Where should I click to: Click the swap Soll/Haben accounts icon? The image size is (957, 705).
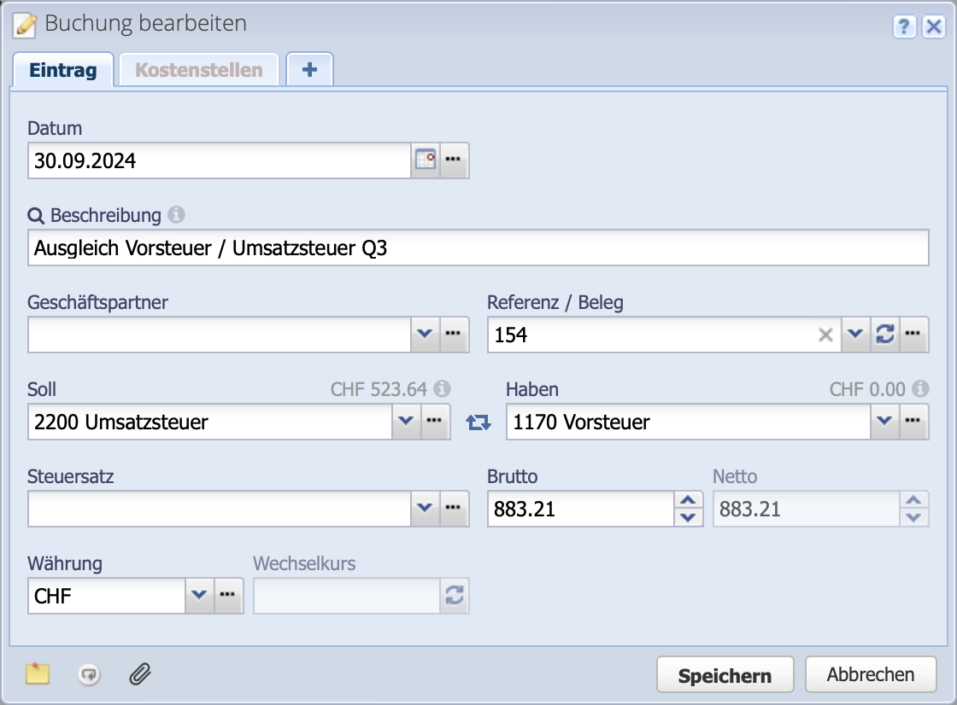[x=478, y=421]
